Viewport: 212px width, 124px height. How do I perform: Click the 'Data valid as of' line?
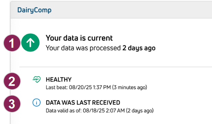click(x=100, y=111)
